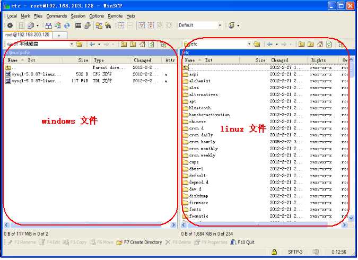
Task: Click F7 Create Directory button
Action: pos(139,242)
